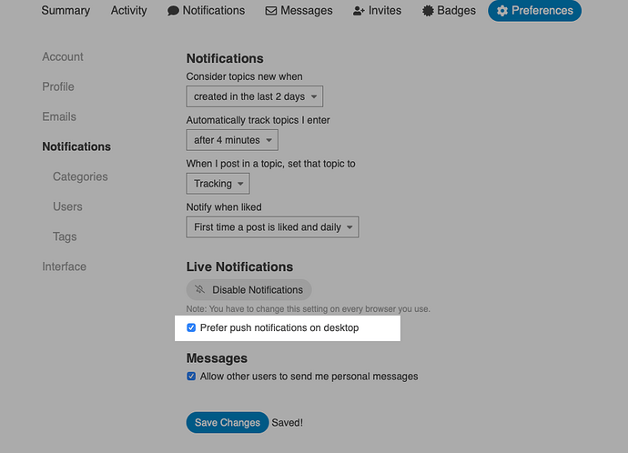Click the Saved! confirmation text
Viewport: 628px width, 453px height.
click(288, 423)
